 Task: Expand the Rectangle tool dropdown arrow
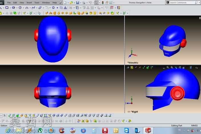coord(10,8)
